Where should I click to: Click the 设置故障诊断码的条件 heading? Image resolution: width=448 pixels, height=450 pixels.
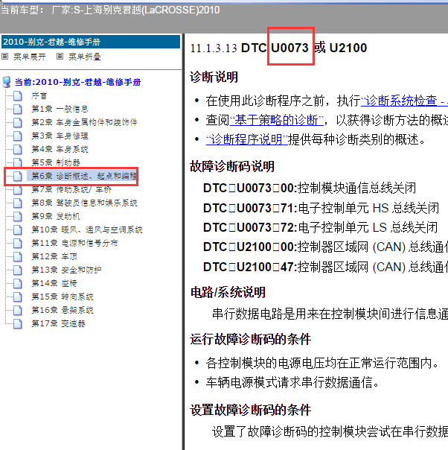click(251, 410)
